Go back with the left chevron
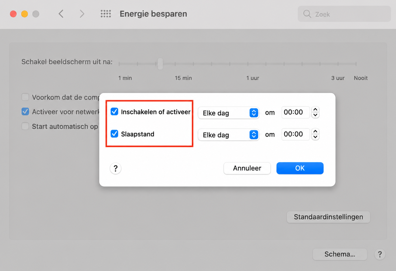The height and width of the screenshot is (271, 396). tap(61, 14)
